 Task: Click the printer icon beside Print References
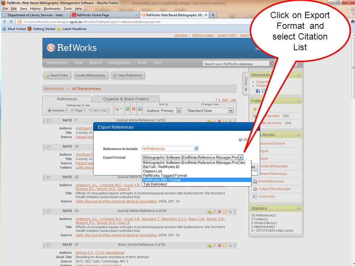point(255,181)
